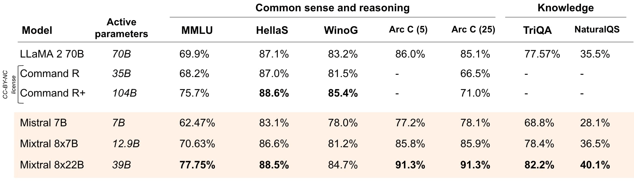Click the Command R+ model name
Viewport: 634px width, 186px height.
pos(53,93)
